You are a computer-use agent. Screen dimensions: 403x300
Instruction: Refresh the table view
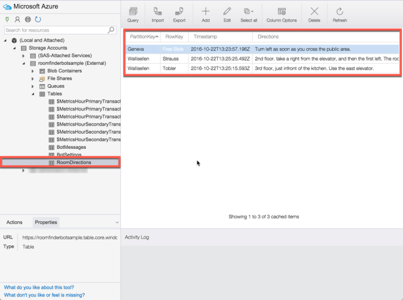coord(339,15)
